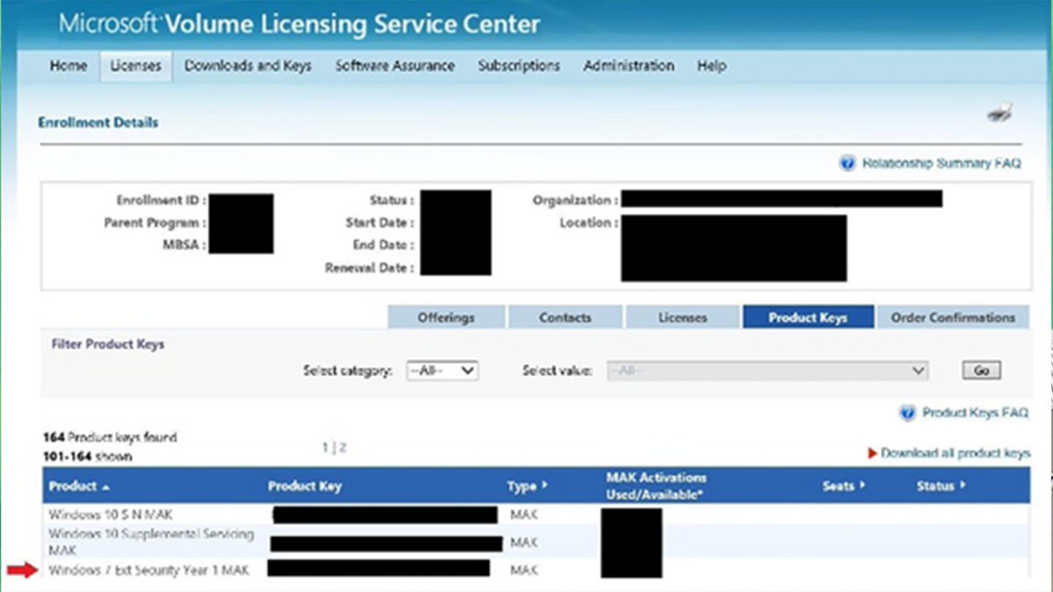Switch to the Contacts tab
Screen dimensions: 1053x592
click(565, 317)
